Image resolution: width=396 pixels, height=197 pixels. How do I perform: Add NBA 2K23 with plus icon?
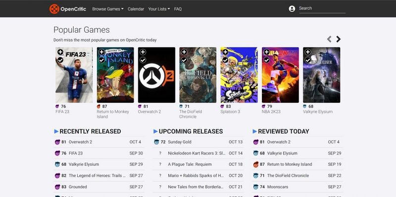click(266, 52)
